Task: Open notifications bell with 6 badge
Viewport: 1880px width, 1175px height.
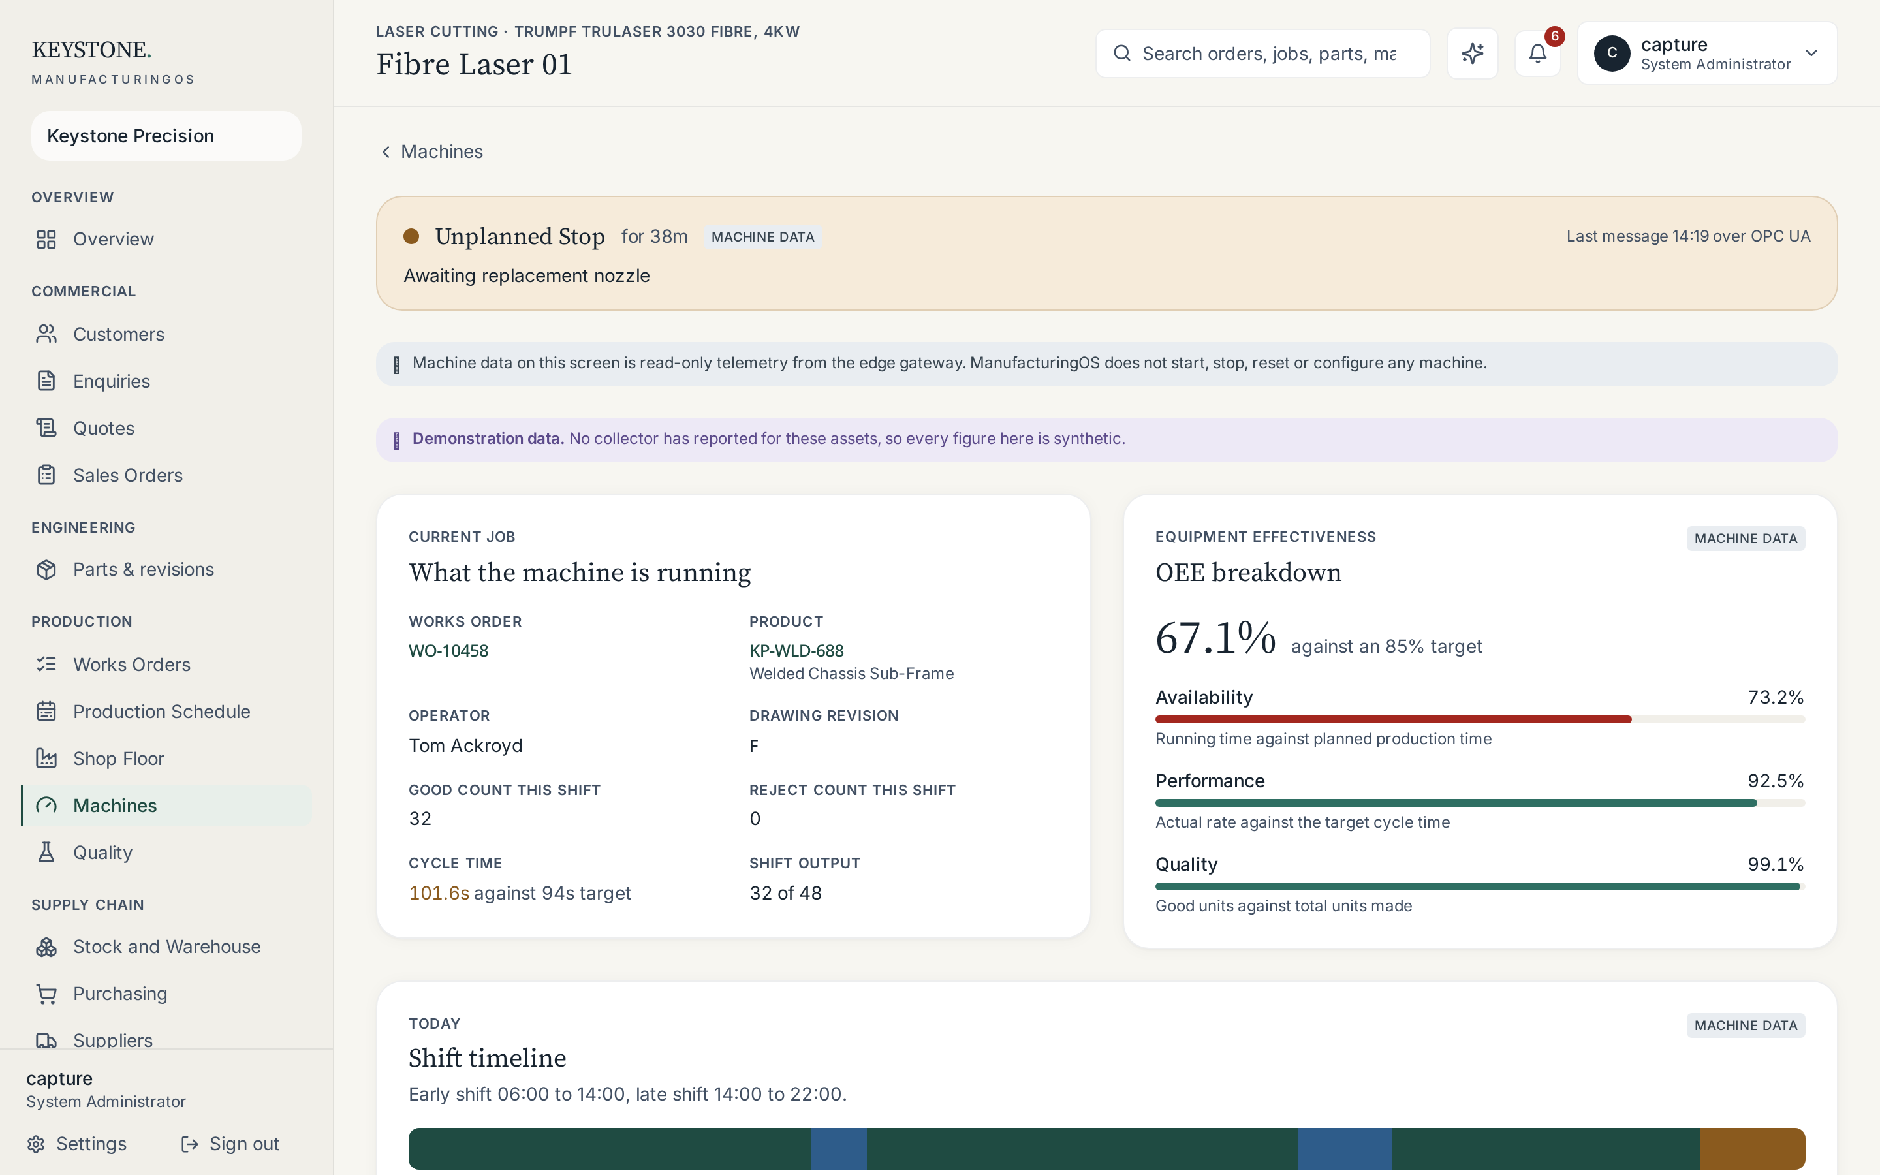Action: (x=1538, y=54)
